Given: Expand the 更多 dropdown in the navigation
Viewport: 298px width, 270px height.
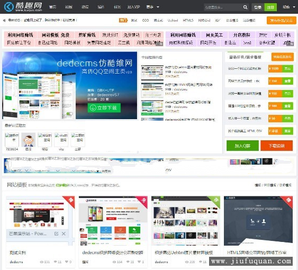Looking at the screenshot, I should coord(152,7).
